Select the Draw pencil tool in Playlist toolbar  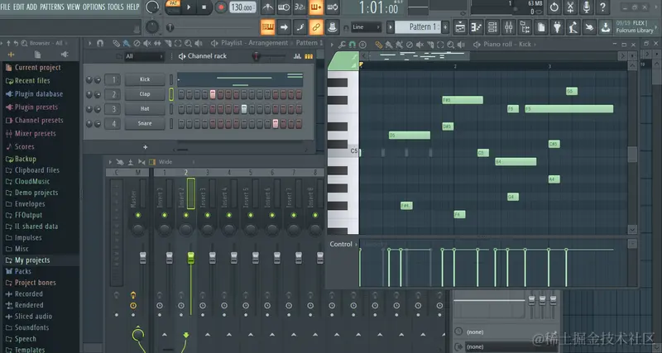point(116,44)
